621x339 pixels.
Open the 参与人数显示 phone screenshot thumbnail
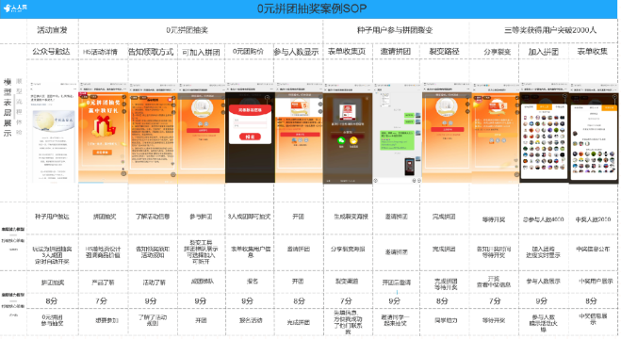pyautogui.click(x=299, y=133)
